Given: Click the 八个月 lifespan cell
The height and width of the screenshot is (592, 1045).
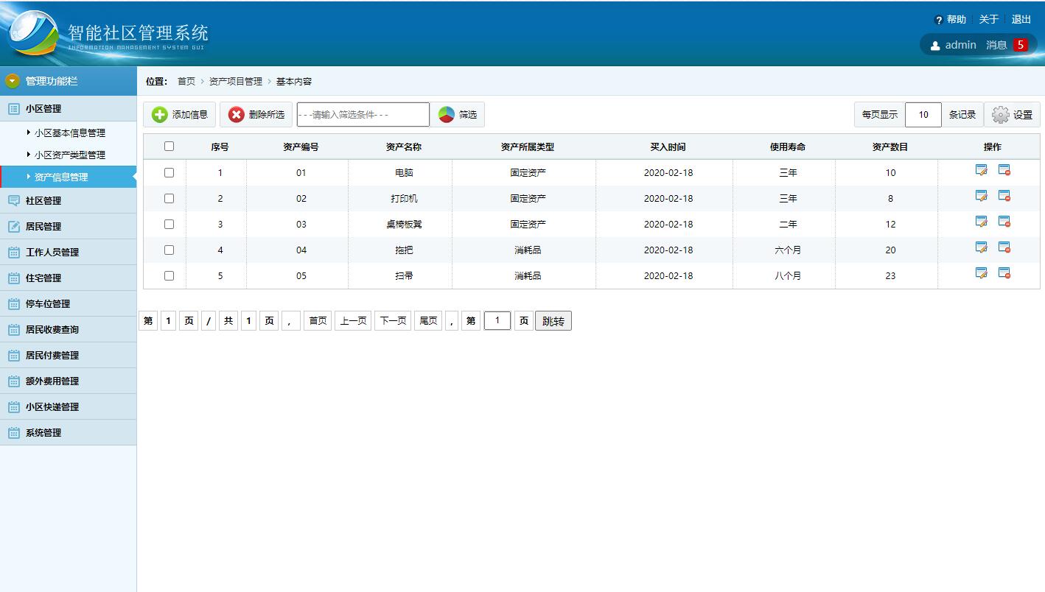Looking at the screenshot, I should click(788, 275).
